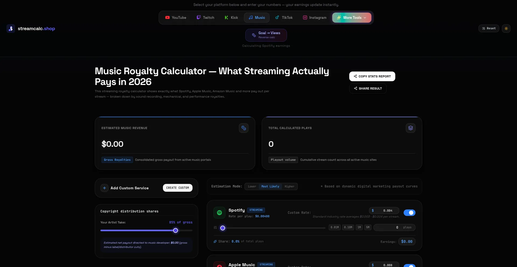The width and height of the screenshot is (517, 267).
Task: Switch to the Instagram tab
Action: point(315,17)
